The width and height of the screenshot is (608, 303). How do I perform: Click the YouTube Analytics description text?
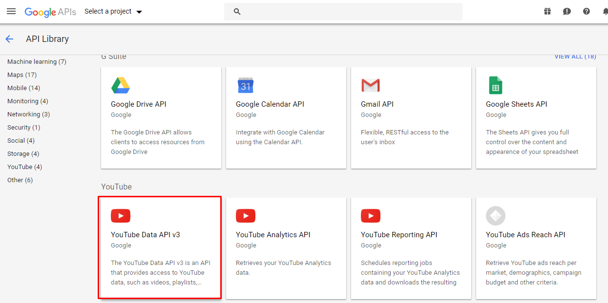point(284,268)
